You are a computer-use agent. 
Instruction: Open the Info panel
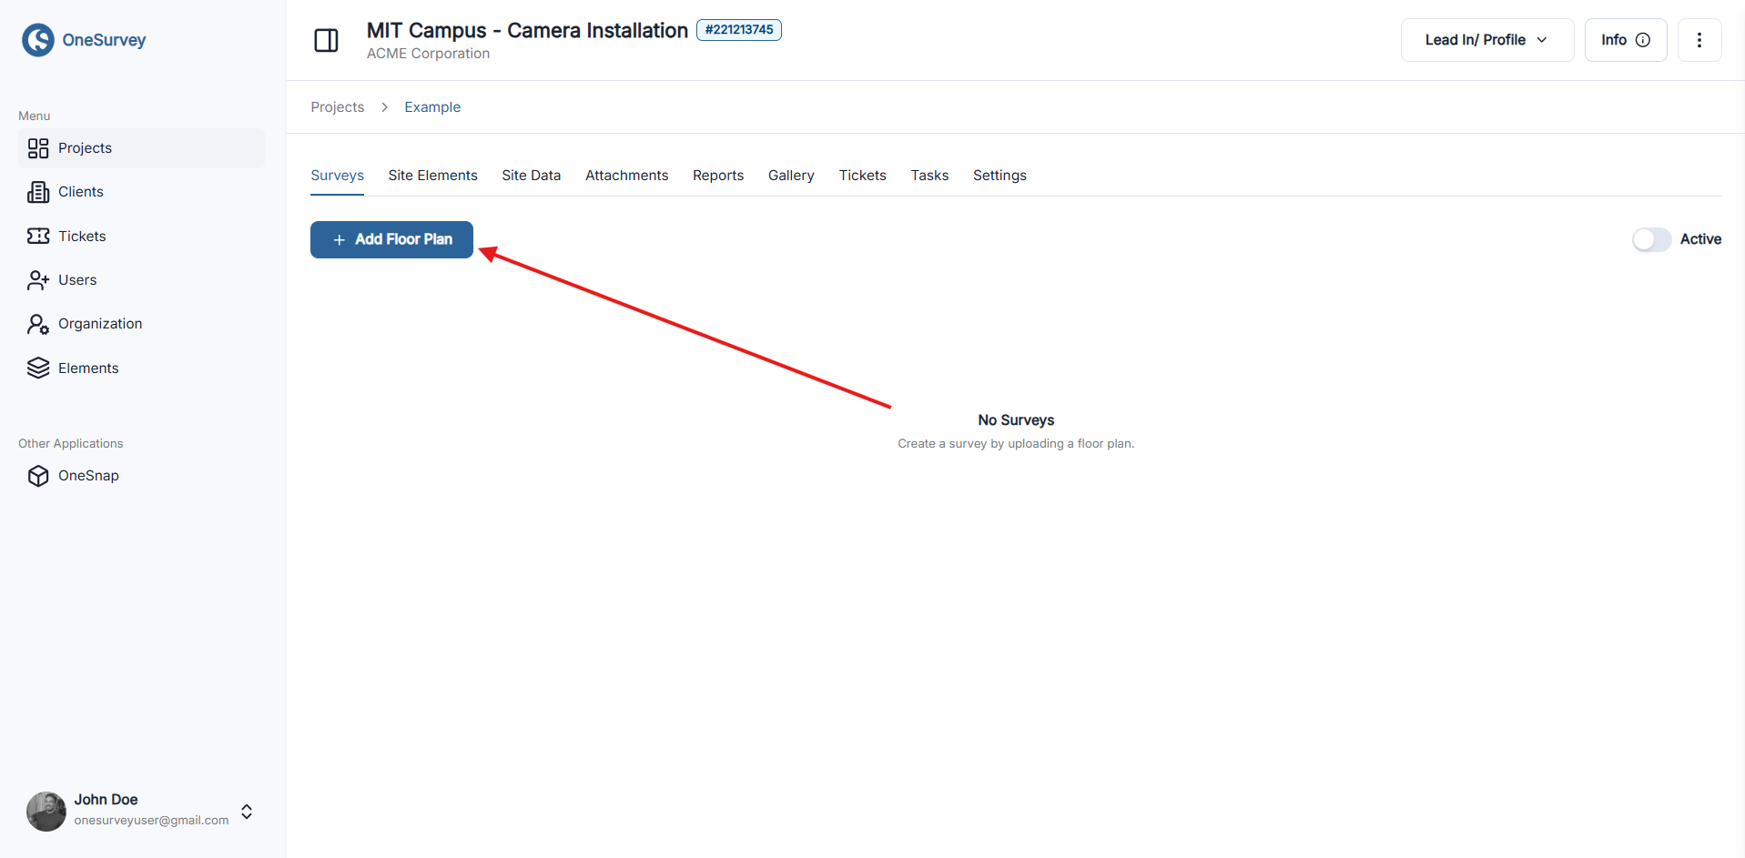(1625, 39)
